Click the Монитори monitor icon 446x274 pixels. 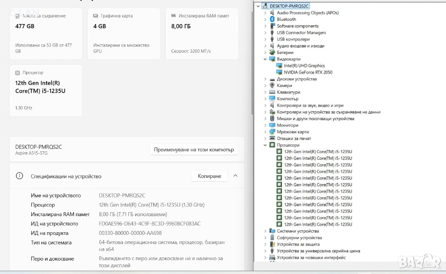(272, 125)
